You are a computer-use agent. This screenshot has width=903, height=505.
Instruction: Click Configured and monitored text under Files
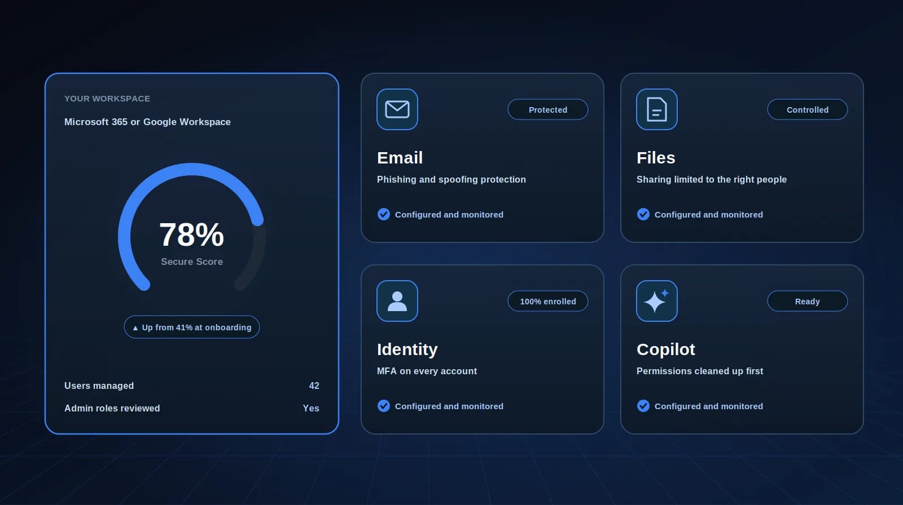tap(709, 215)
